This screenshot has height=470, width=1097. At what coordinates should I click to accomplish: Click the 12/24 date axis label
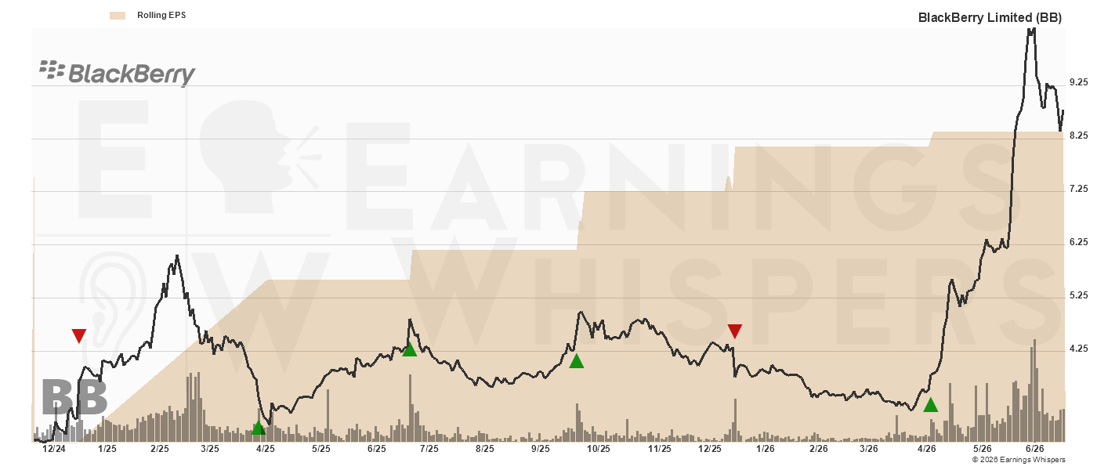(53, 449)
